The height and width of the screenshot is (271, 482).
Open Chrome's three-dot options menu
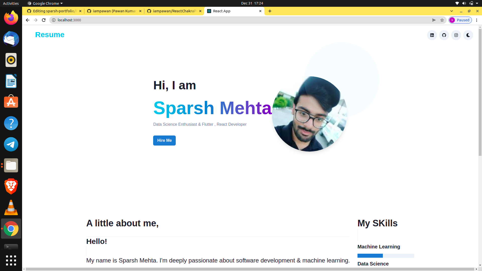coord(477,20)
